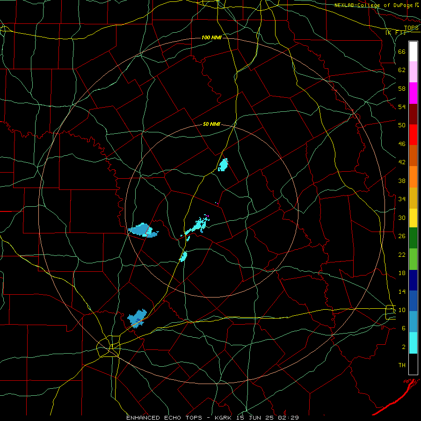The image size is (421, 421).
Task: Click the KGRK station identifier in caption
Action: (224, 418)
